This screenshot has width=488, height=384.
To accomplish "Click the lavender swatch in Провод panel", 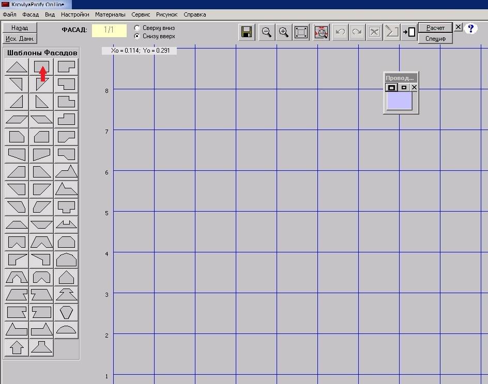I will click(399, 101).
